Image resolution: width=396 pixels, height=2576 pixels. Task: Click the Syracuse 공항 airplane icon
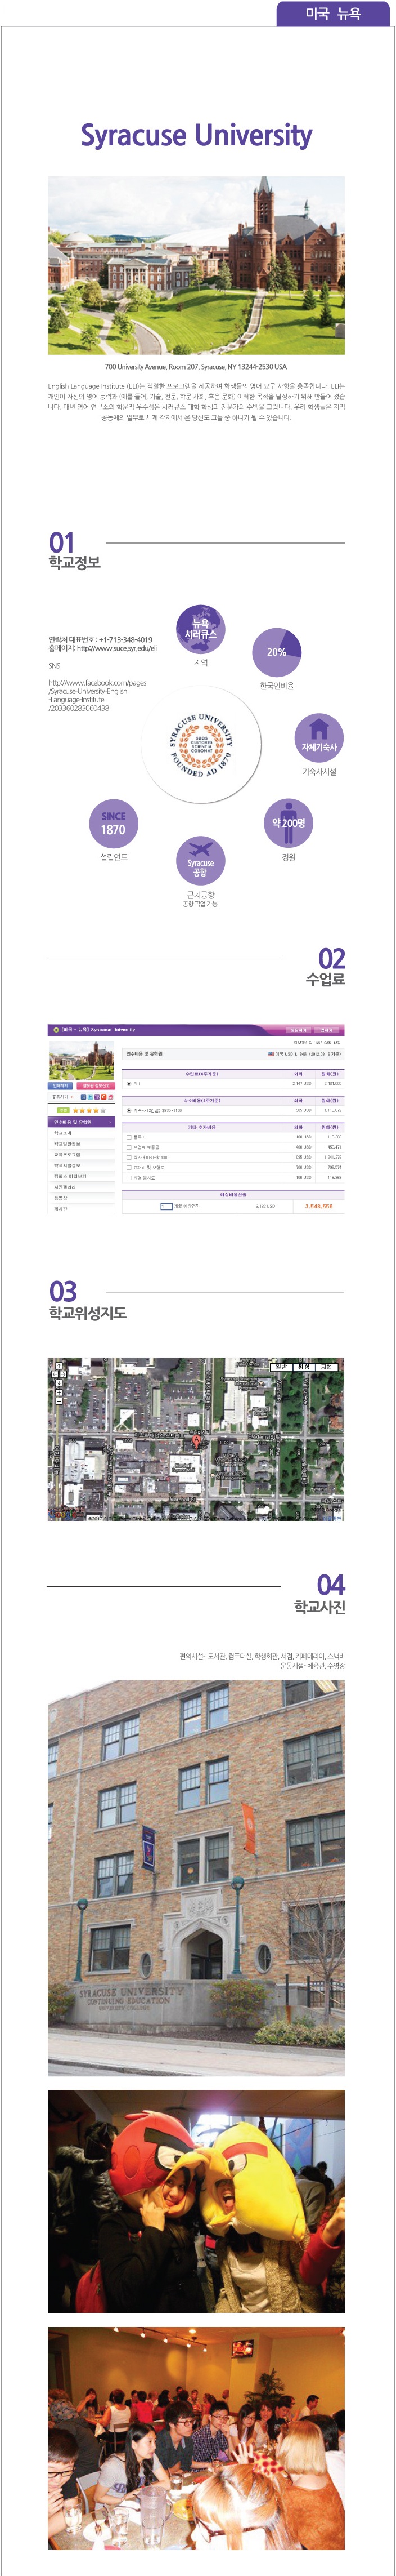click(x=200, y=861)
